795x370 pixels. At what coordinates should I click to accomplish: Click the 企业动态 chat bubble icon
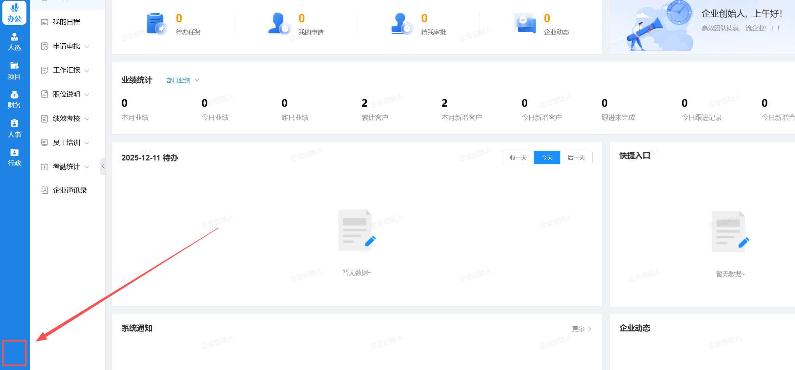525,24
